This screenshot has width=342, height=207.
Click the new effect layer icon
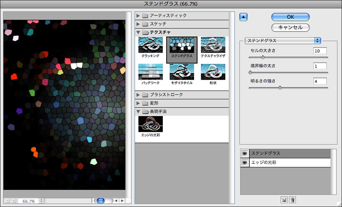[284, 200]
